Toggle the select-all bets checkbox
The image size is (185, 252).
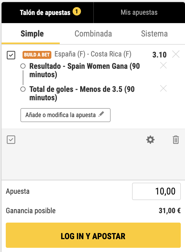tap(11, 140)
